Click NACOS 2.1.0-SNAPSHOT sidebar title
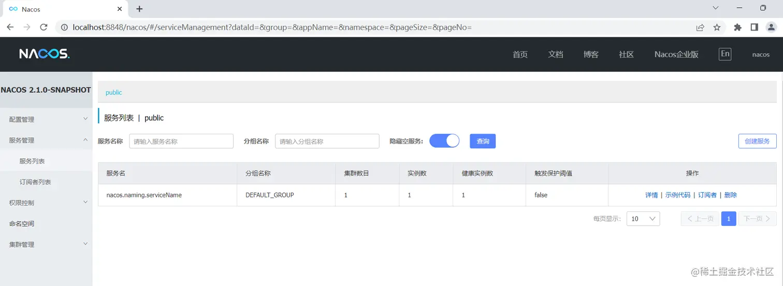Viewport: 783px width, 286px height. click(x=46, y=90)
